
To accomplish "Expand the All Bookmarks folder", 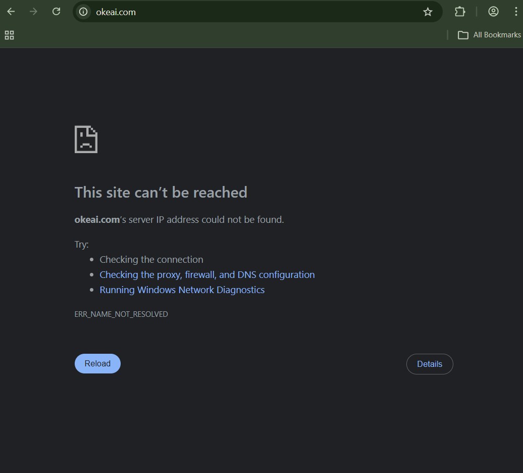I will coord(489,35).
